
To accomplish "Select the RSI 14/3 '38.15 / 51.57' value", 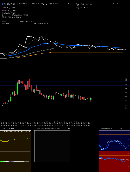I will (x=23, y=15).
